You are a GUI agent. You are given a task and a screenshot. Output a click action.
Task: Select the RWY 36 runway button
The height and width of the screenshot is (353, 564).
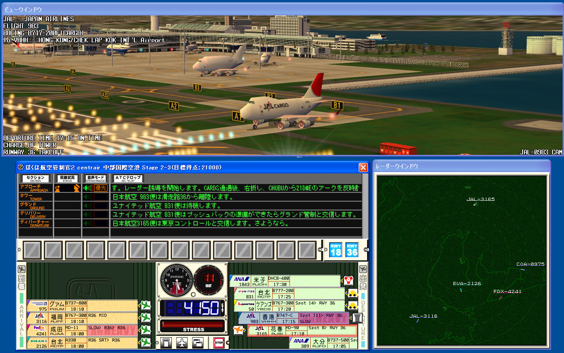[352, 250]
